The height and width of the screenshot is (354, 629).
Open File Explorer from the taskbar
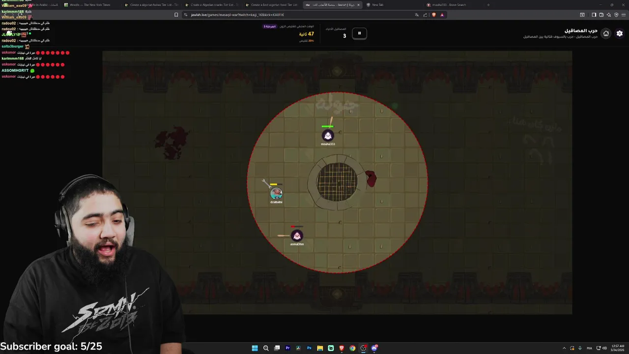click(320, 348)
